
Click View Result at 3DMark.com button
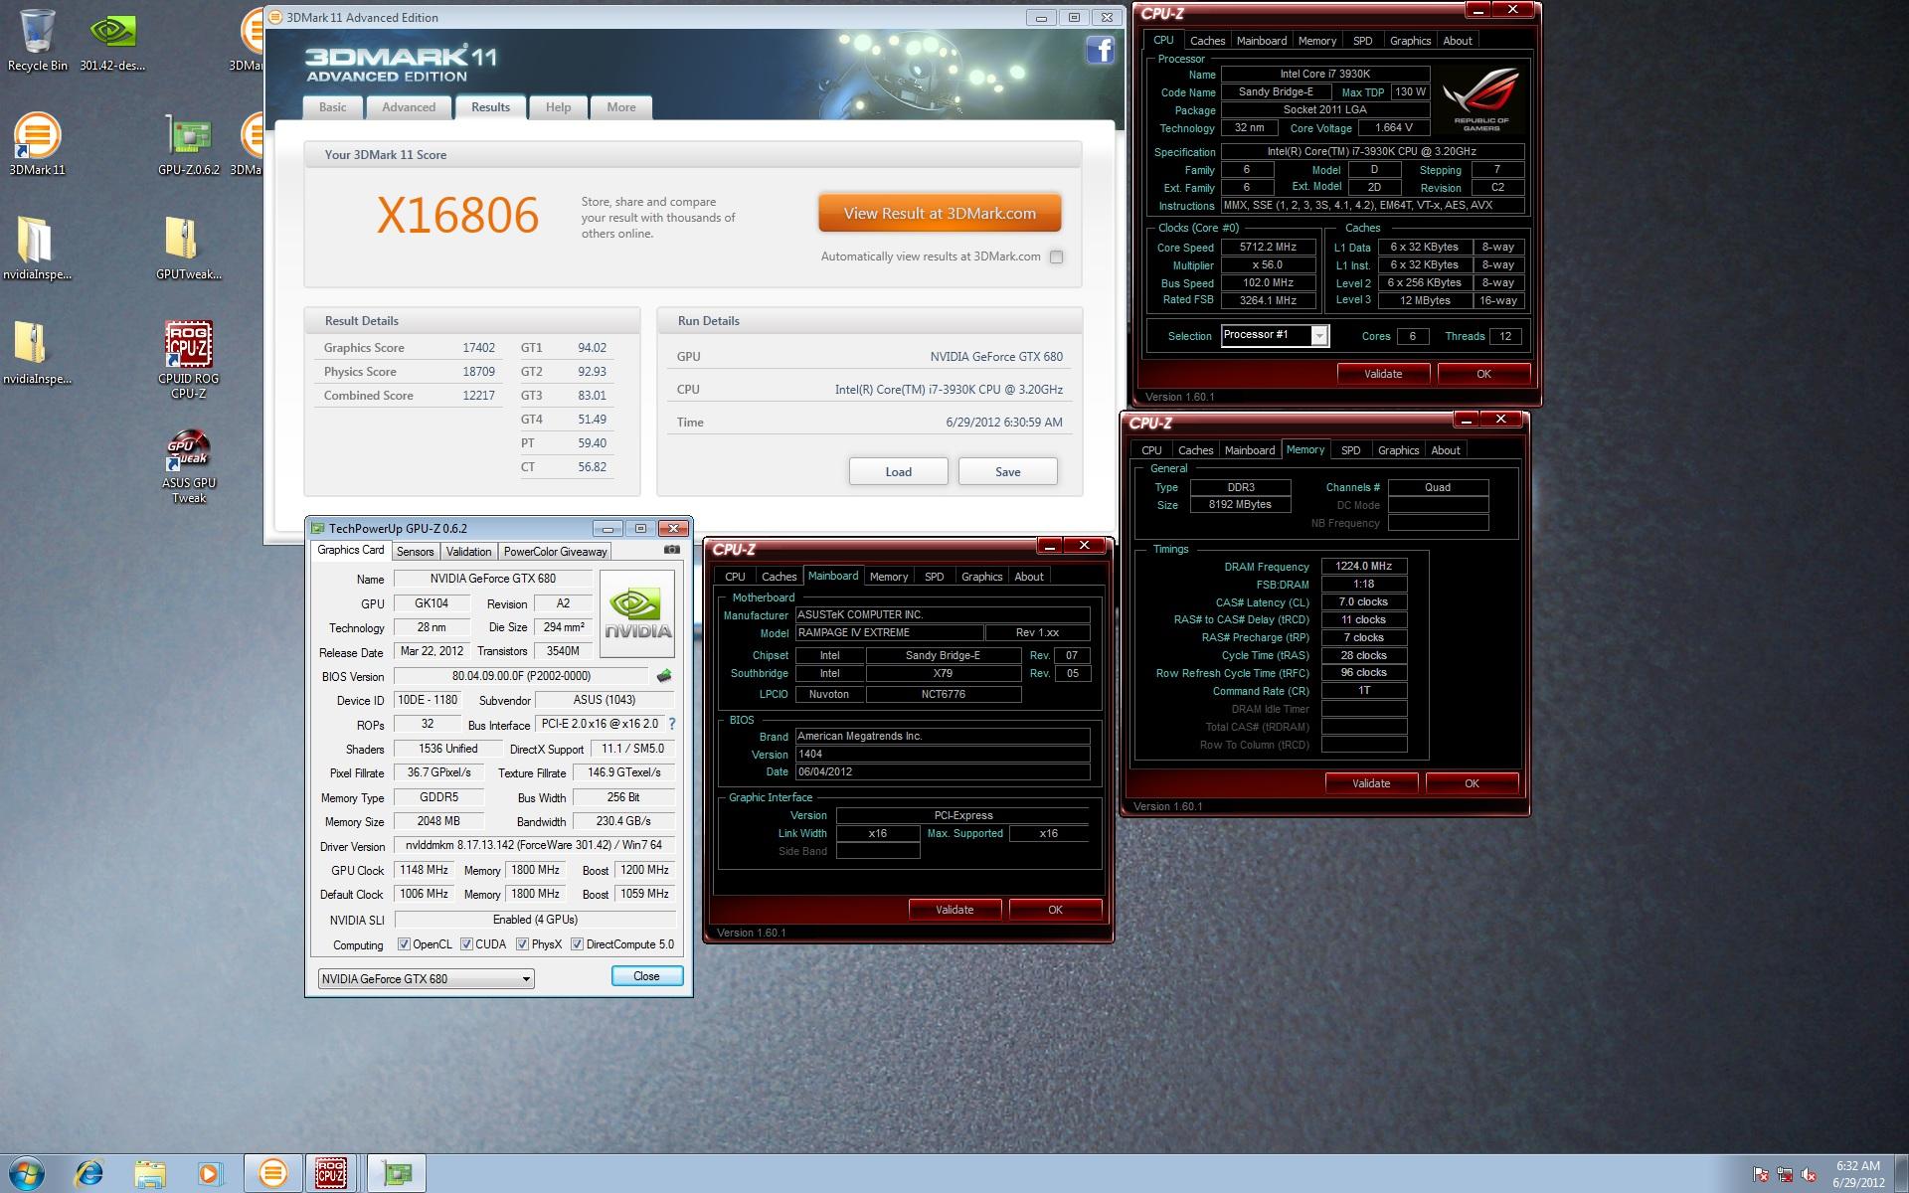(940, 213)
